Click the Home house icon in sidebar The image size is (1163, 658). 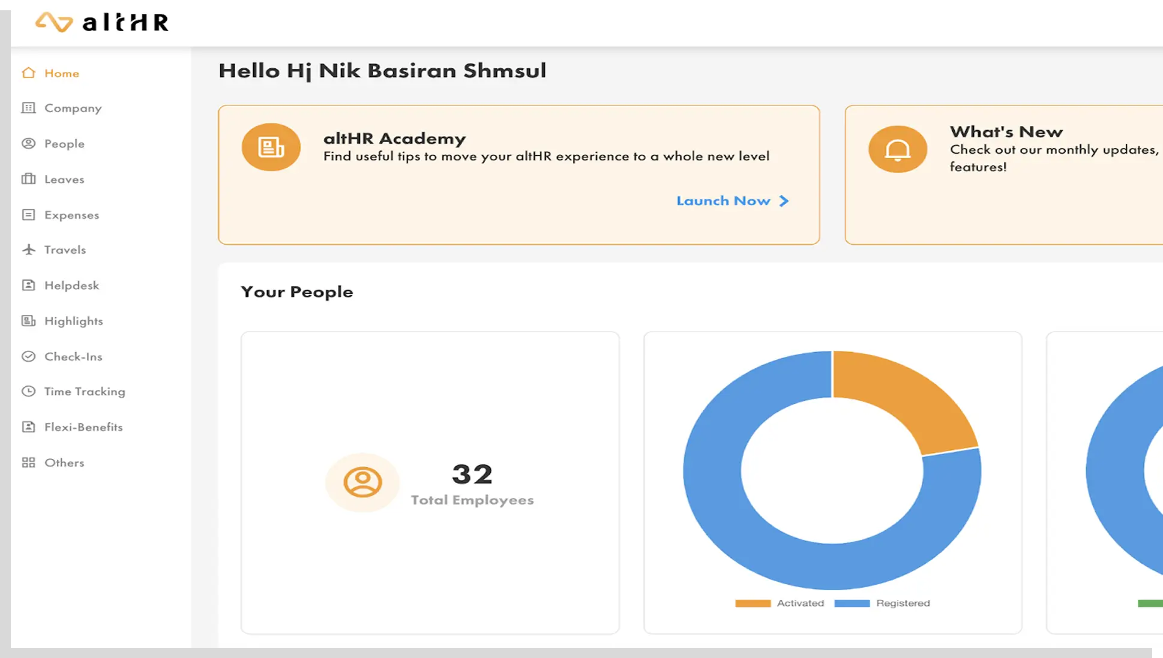(x=28, y=73)
